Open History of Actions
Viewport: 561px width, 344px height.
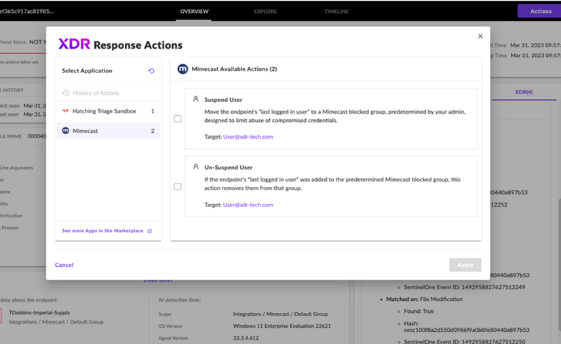pos(96,93)
